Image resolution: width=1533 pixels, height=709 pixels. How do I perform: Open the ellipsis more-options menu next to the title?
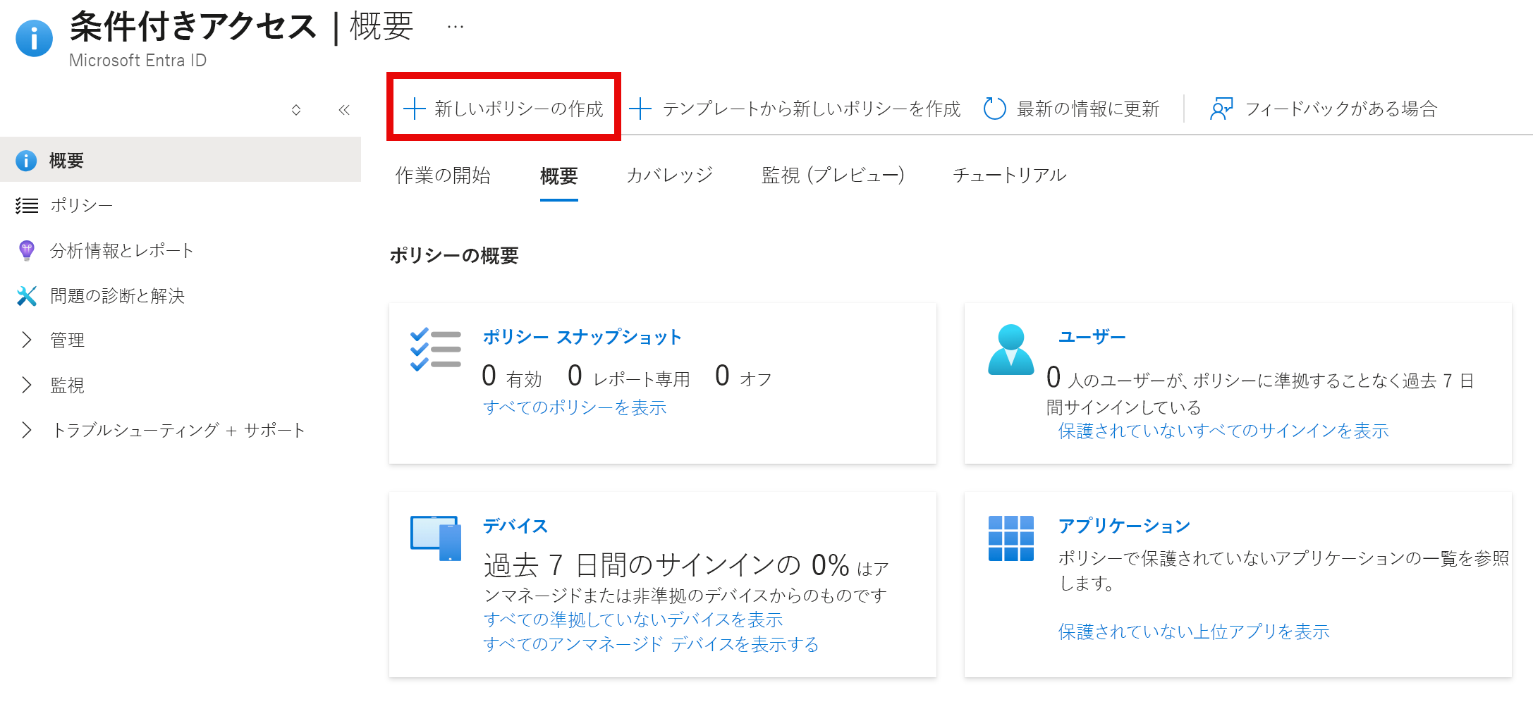pyautogui.click(x=456, y=27)
